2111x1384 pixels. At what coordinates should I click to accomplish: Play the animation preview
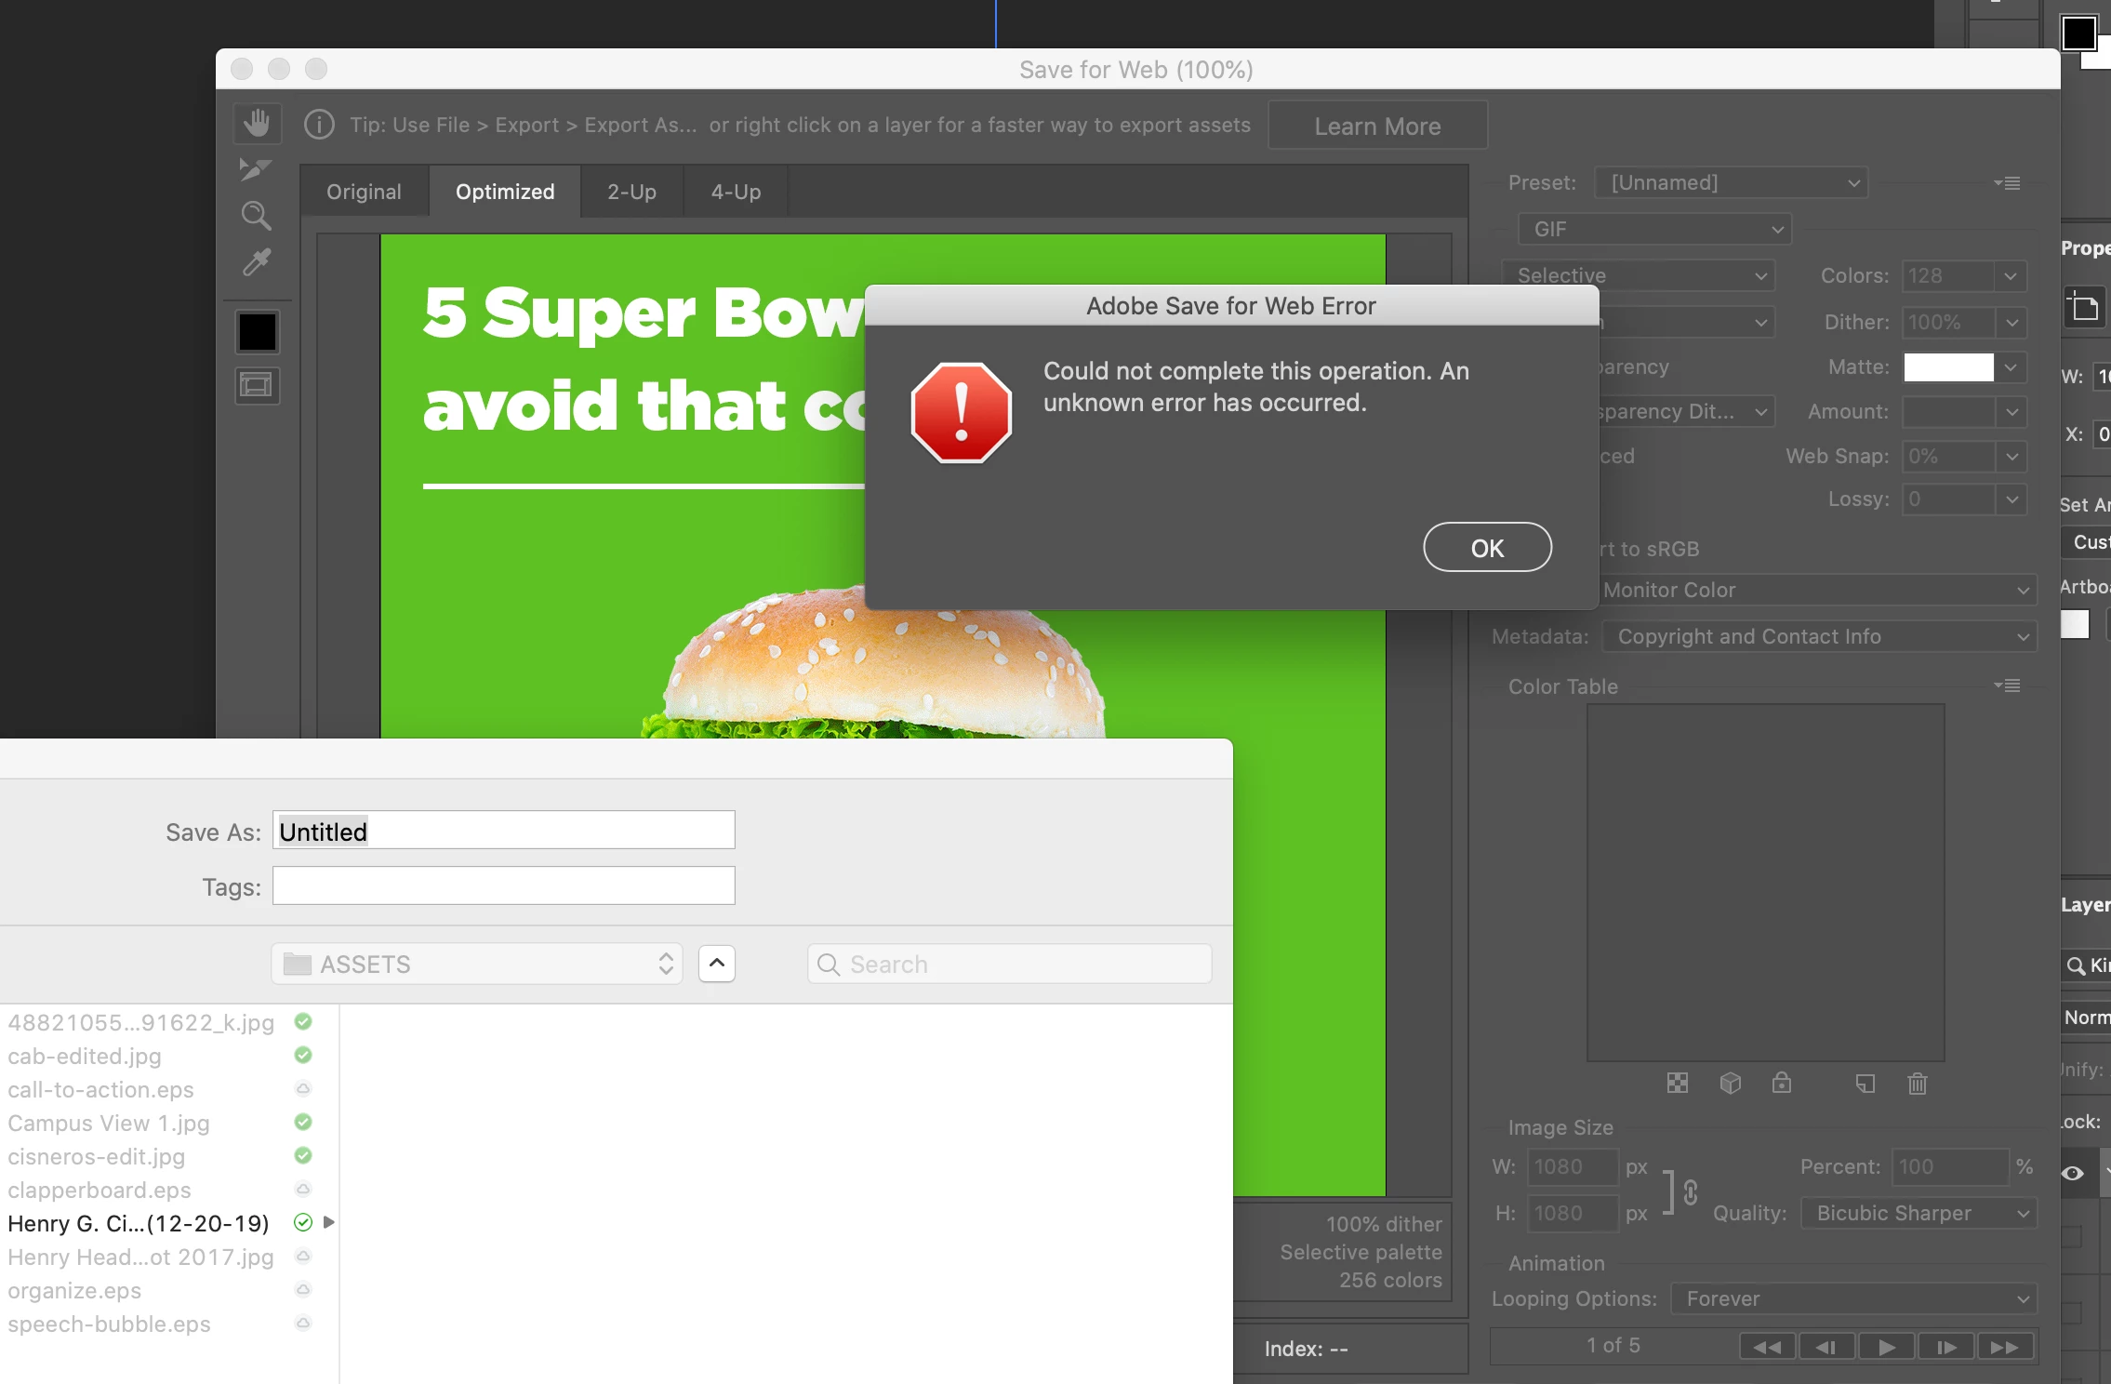[1886, 1347]
